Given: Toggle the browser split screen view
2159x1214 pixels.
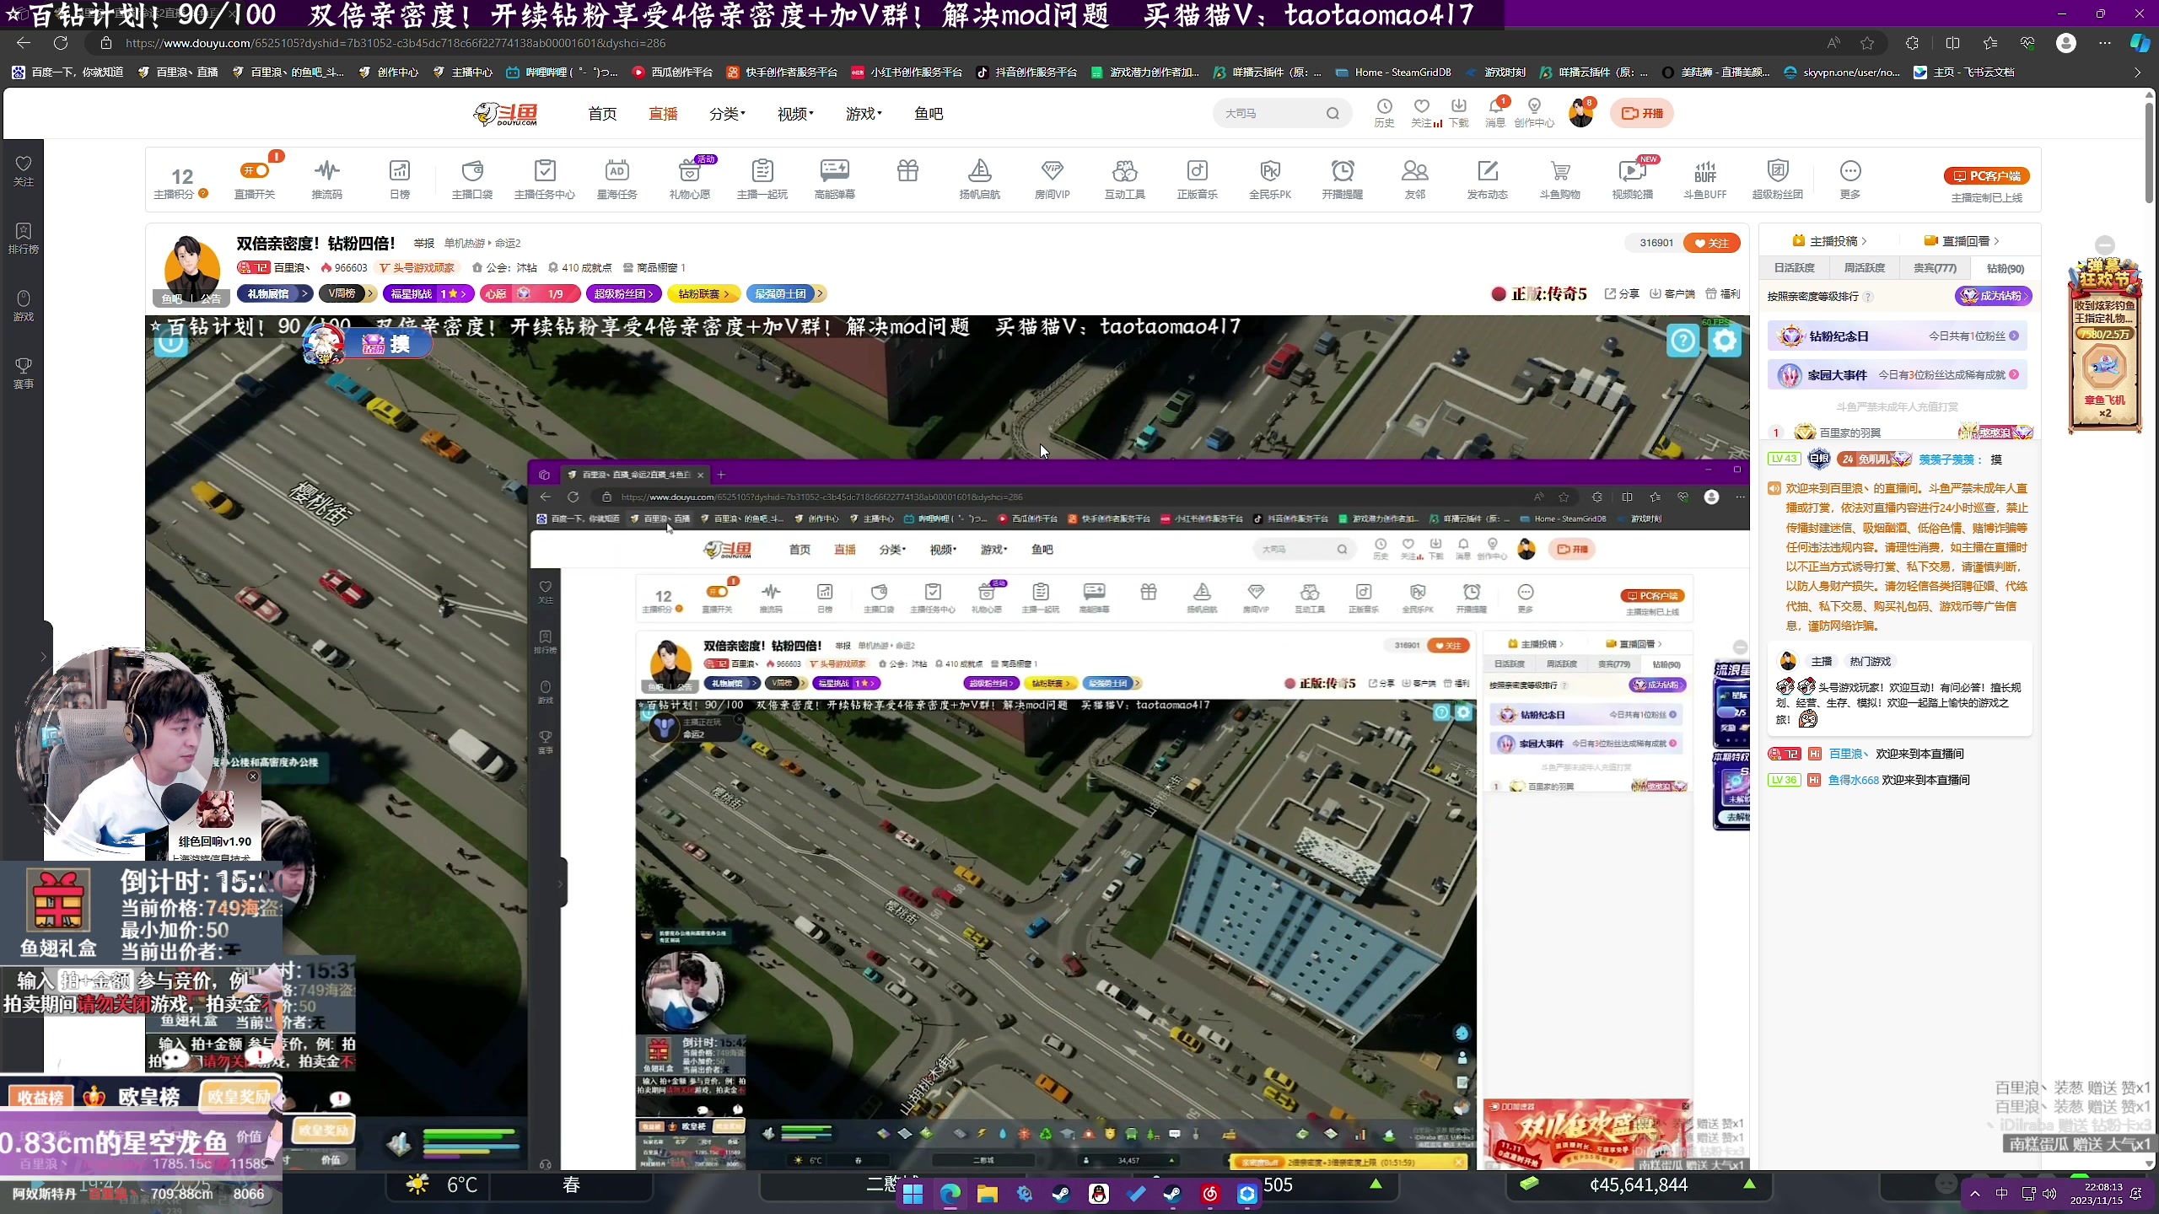Looking at the screenshot, I should [1953, 43].
